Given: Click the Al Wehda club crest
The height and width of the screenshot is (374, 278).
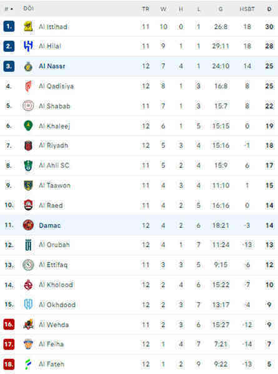Looking at the screenshot, I should pos(28,325).
